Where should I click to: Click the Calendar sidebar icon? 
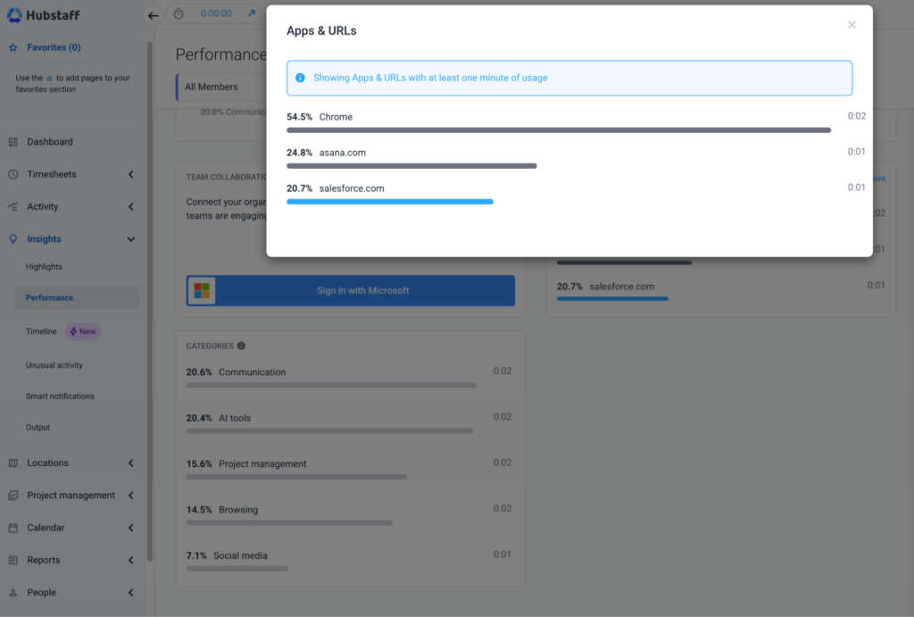point(13,528)
